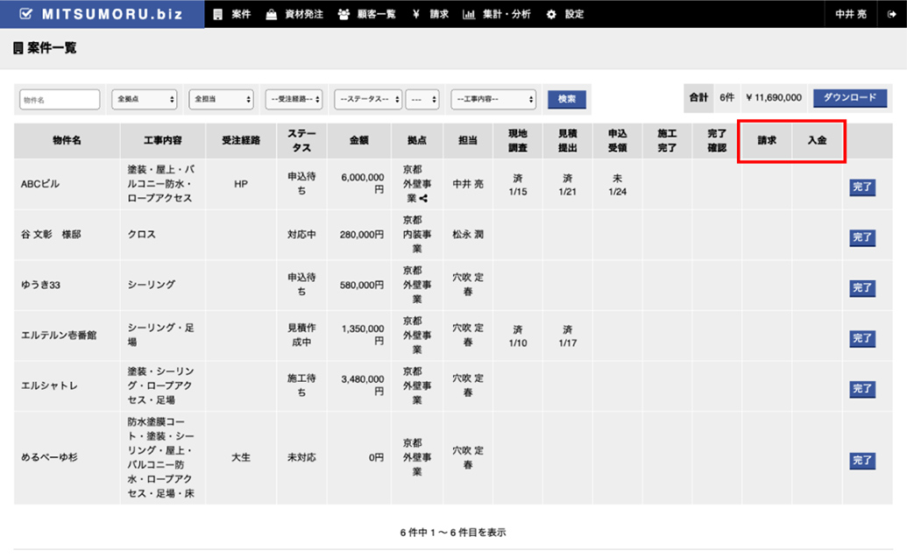The height and width of the screenshot is (558, 907).
Task: Click the logout icon in the top bar
Action: [x=891, y=14]
